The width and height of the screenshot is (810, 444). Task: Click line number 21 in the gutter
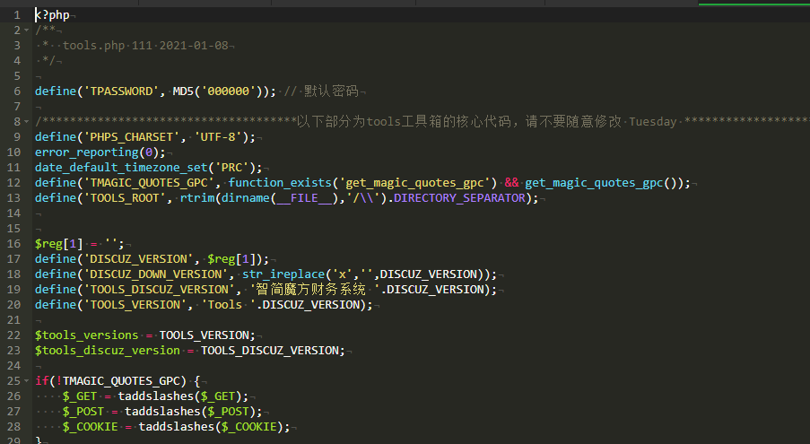pos(14,320)
